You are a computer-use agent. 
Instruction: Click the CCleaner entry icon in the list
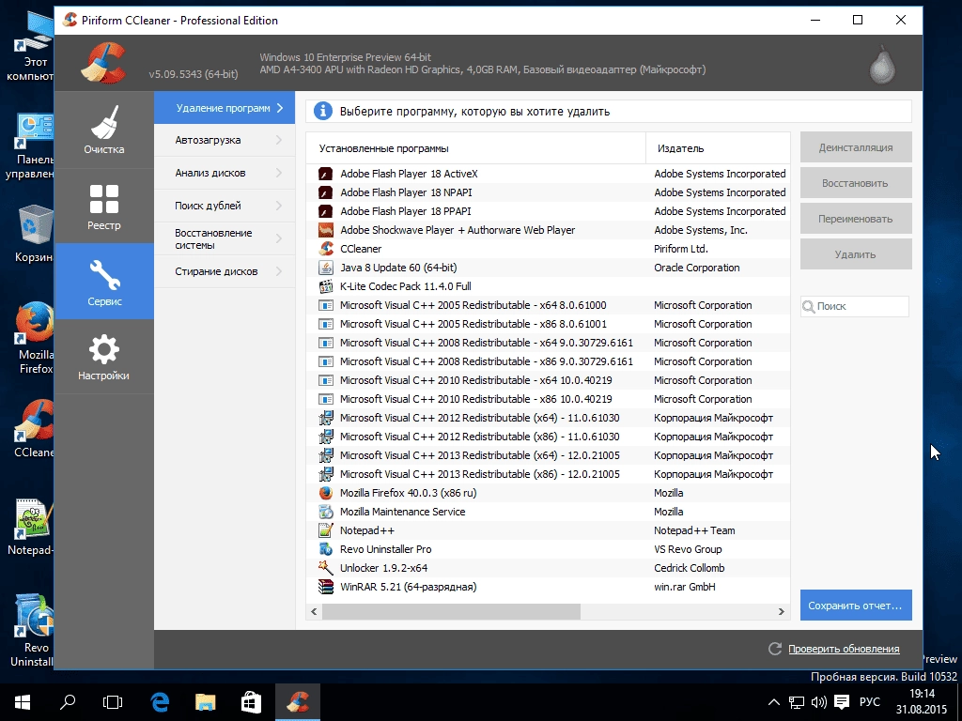[x=326, y=249]
